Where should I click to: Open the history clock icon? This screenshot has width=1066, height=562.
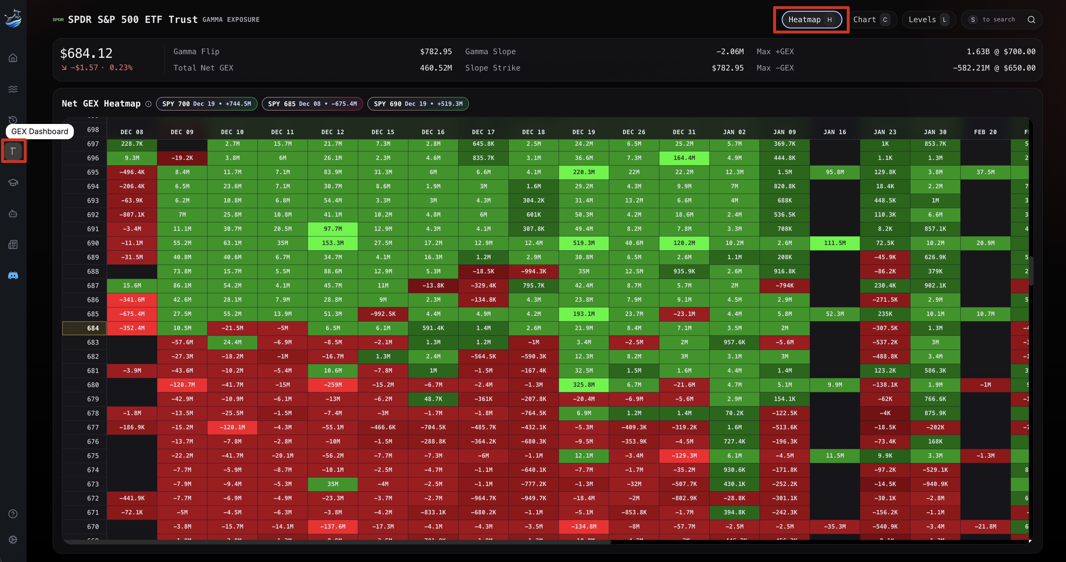(13, 120)
